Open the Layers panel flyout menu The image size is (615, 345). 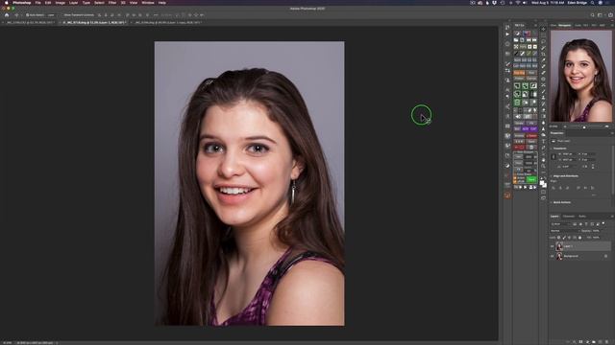pos(612,217)
